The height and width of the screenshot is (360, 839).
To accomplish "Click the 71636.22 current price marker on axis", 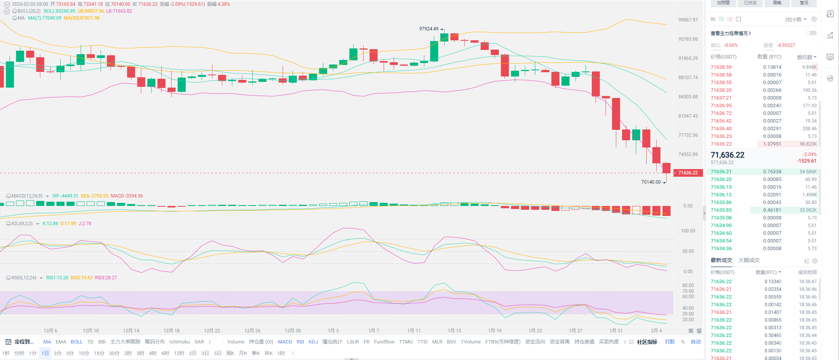I will (x=688, y=173).
